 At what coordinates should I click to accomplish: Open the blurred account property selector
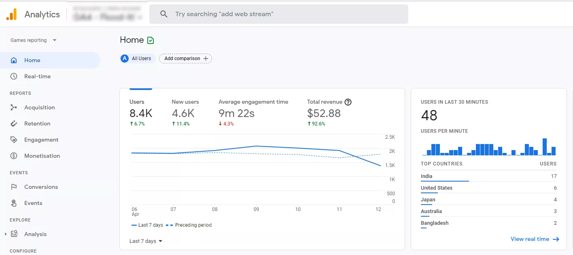[x=108, y=14]
